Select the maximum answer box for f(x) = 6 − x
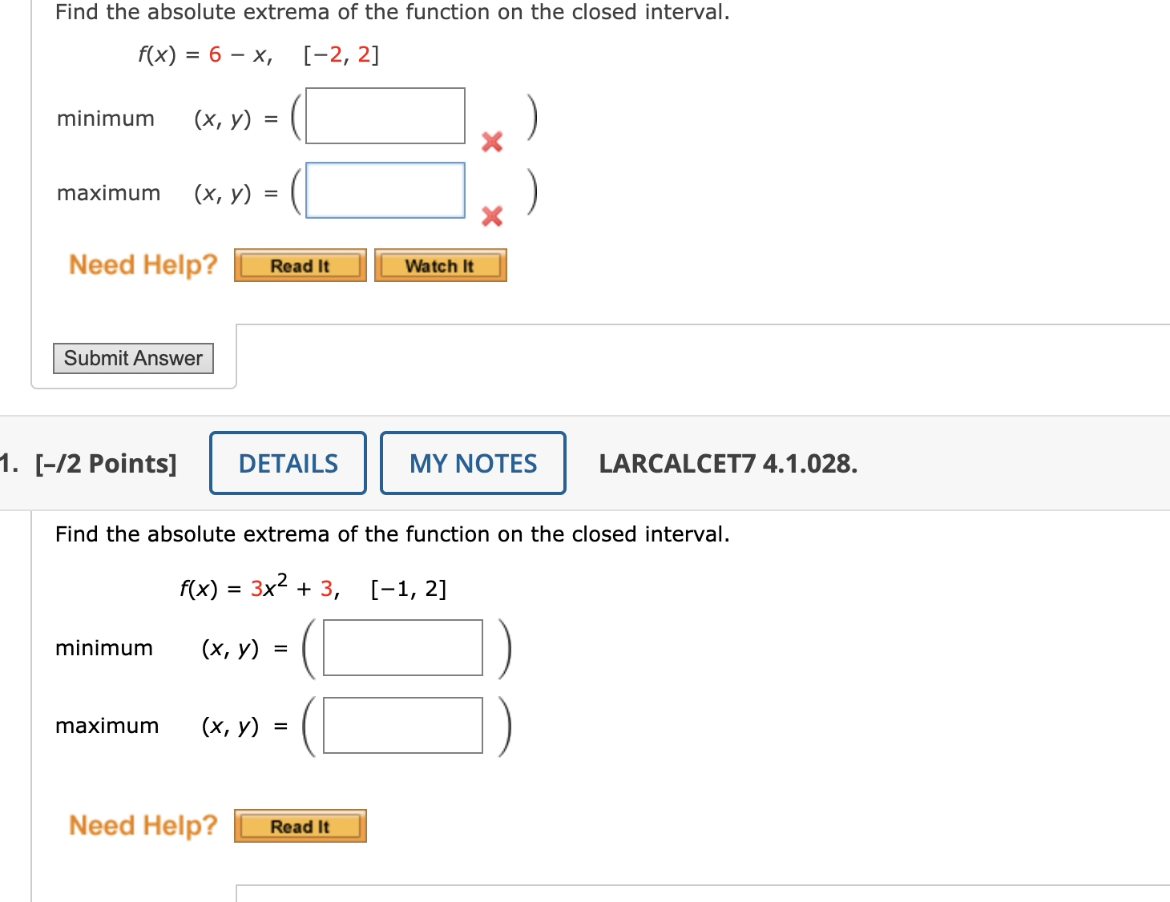The height and width of the screenshot is (902, 1170). pyautogui.click(x=385, y=191)
